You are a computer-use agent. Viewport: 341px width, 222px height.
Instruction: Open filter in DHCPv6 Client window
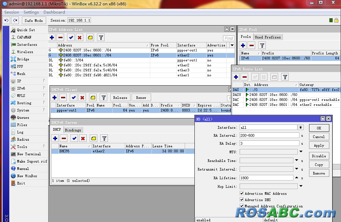[x=103, y=98]
